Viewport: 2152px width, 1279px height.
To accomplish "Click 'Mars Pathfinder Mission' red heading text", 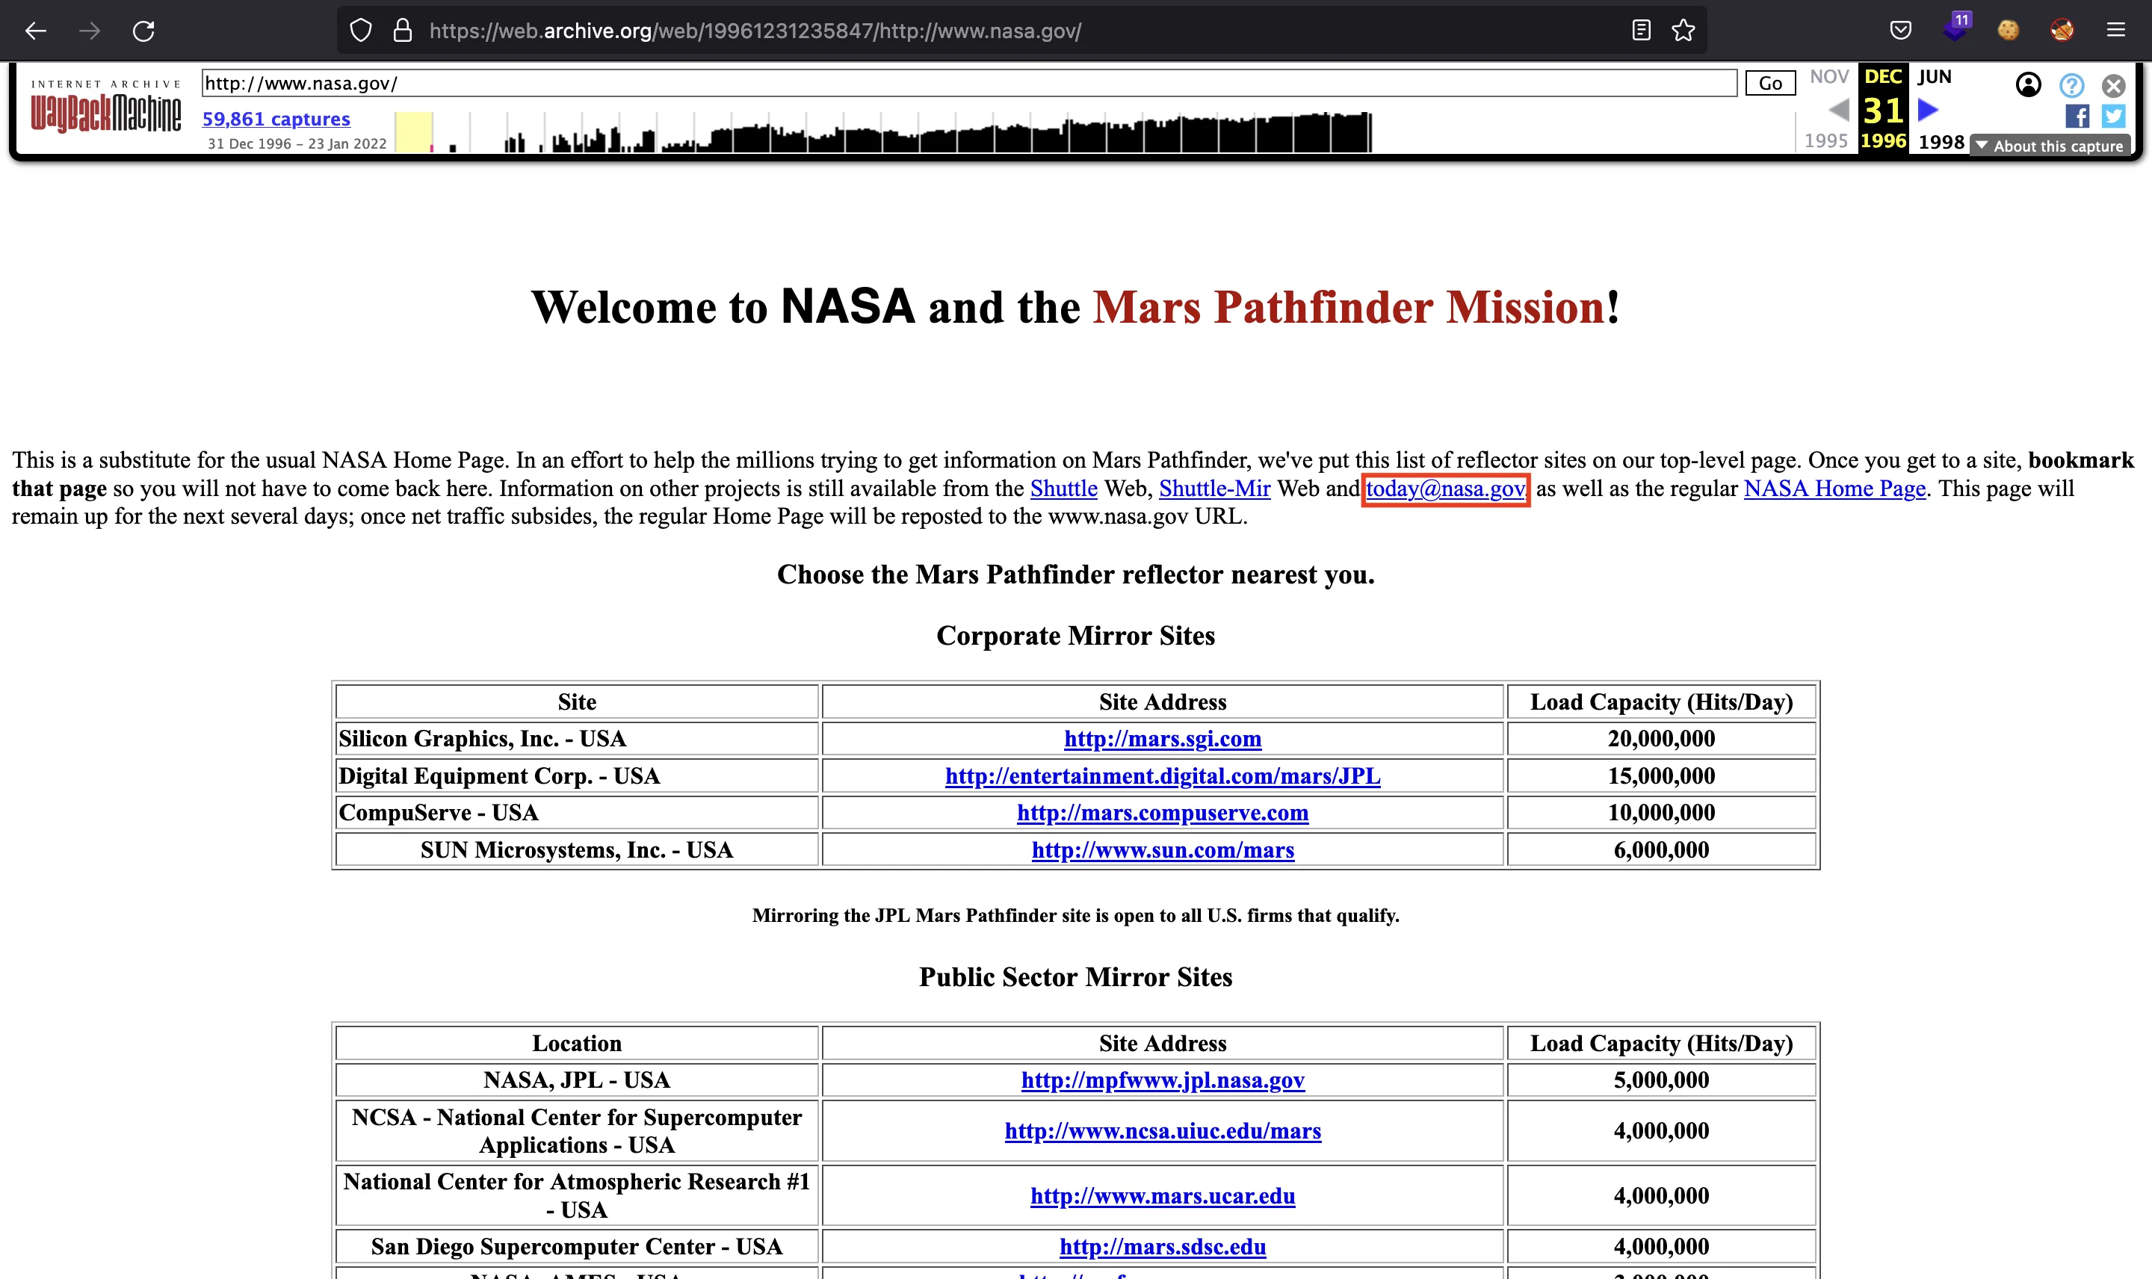I will (1349, 307).
